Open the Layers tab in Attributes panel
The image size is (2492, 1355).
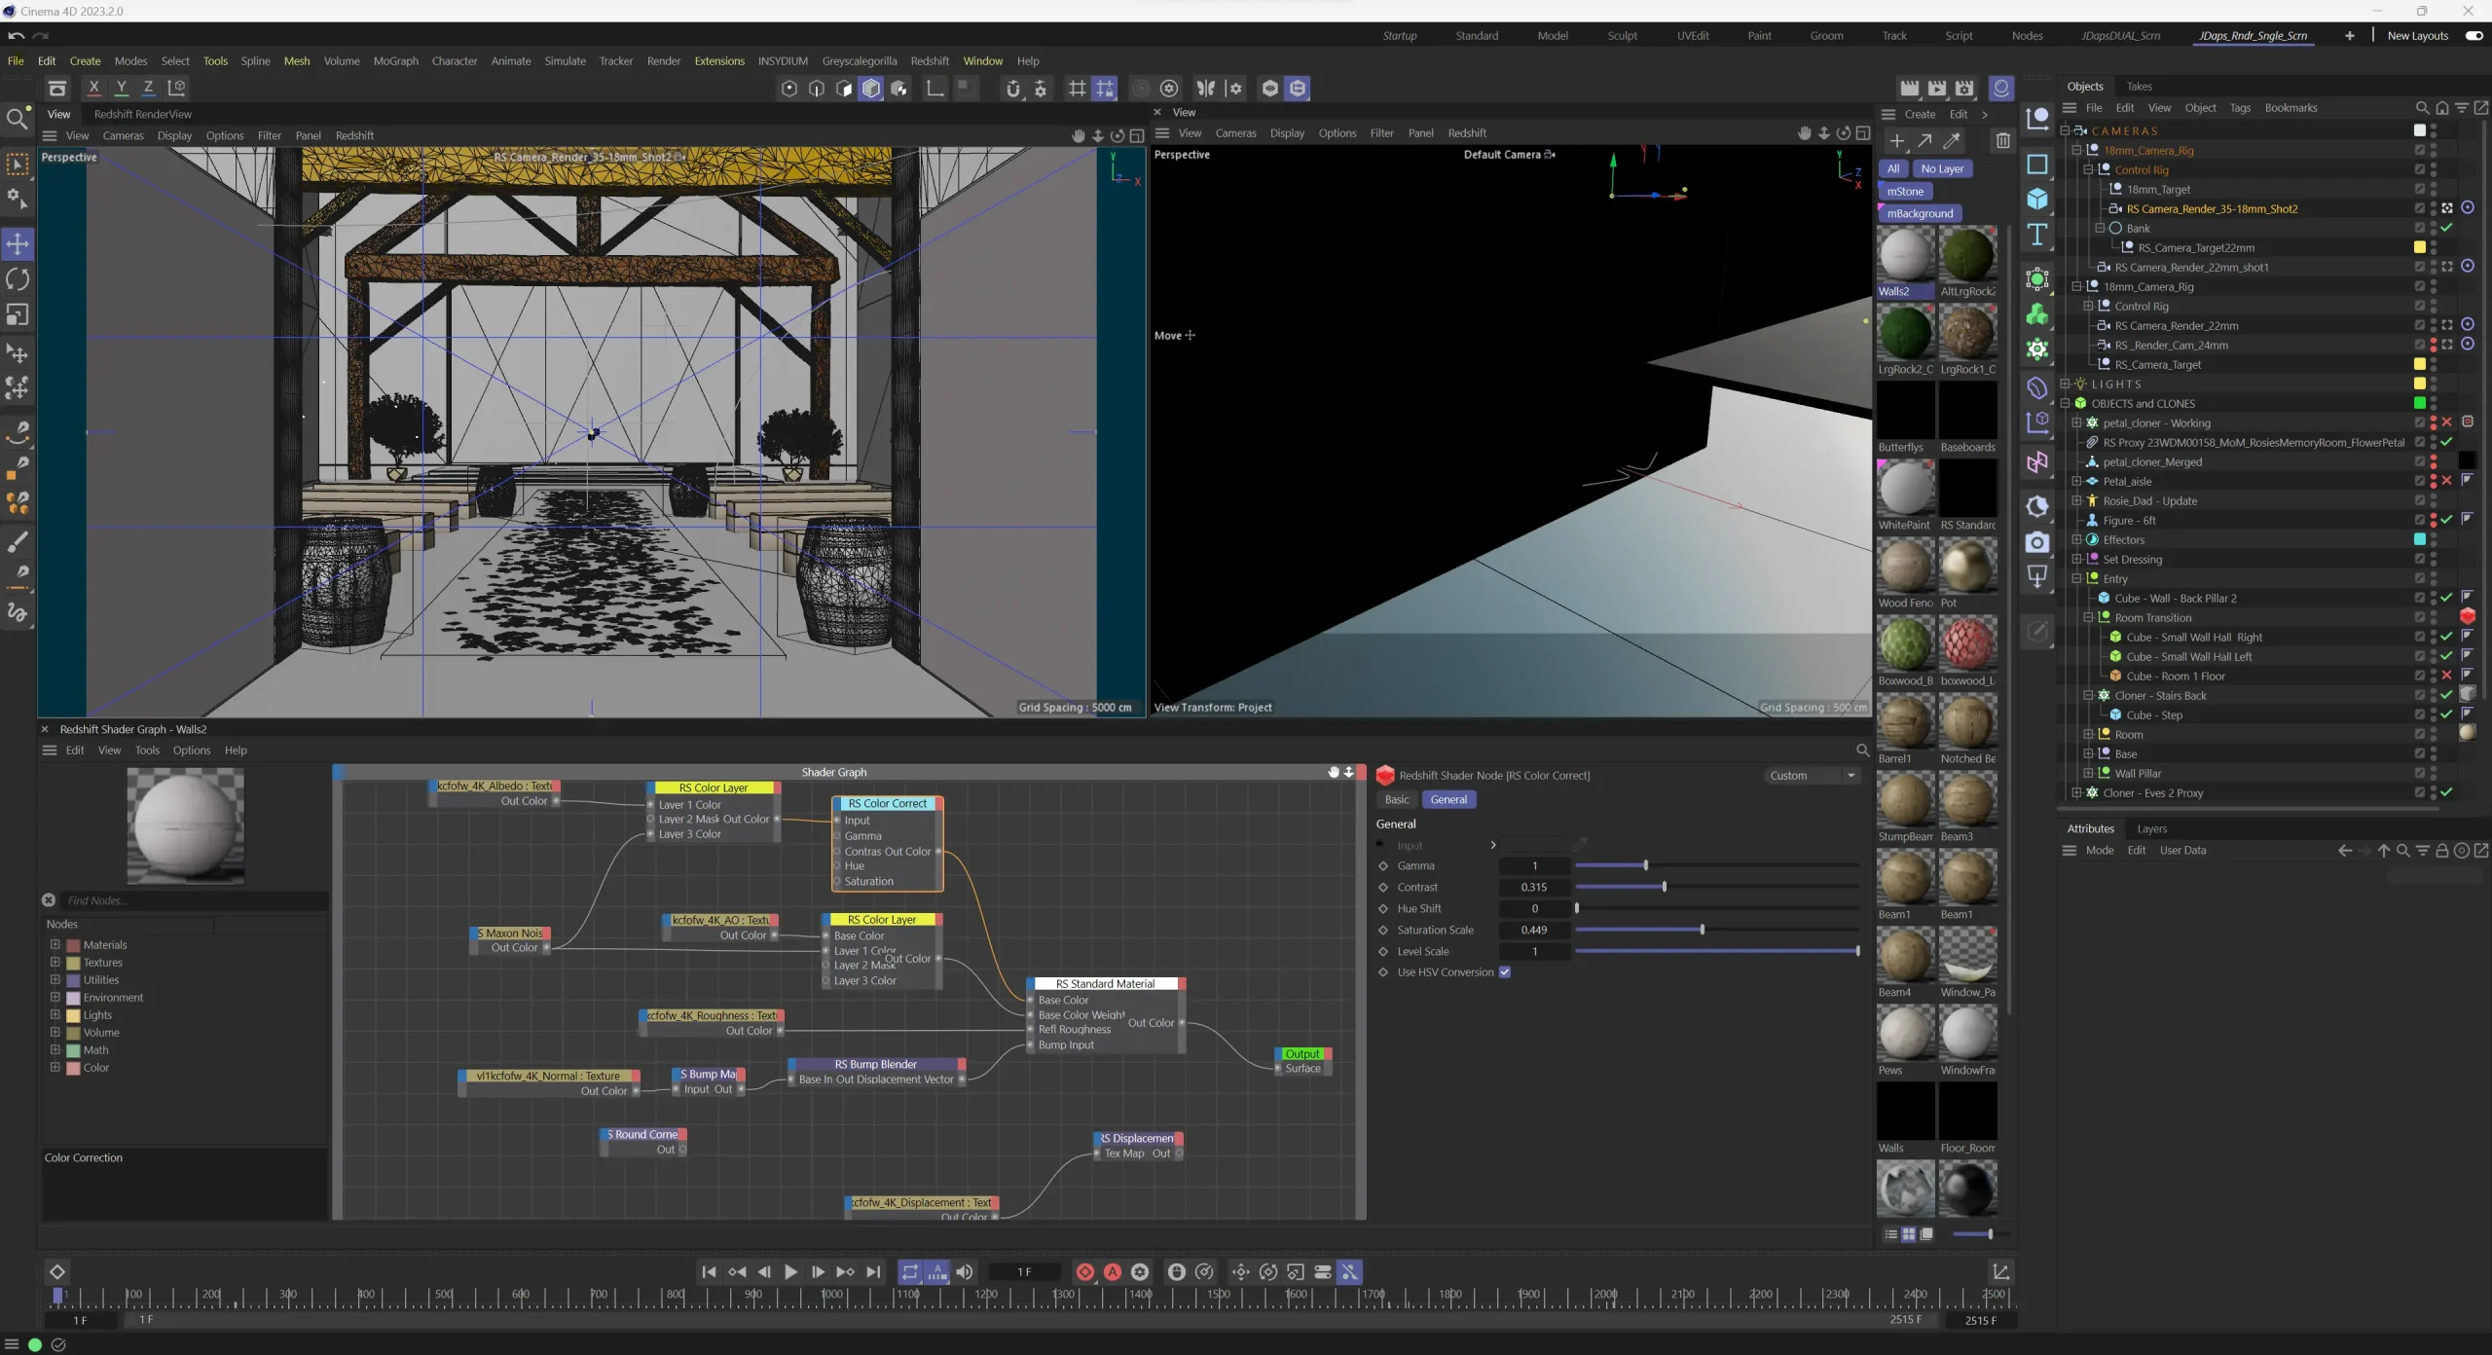pyautogui.click(x=2152, y=828)
